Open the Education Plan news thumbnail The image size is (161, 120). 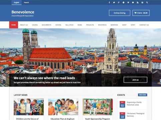tap(63, 107)
